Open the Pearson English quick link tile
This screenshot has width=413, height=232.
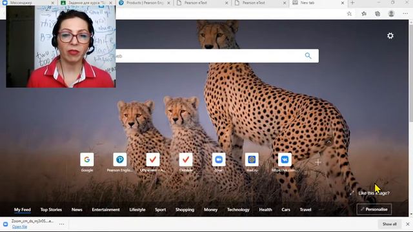tap(120, 159)
